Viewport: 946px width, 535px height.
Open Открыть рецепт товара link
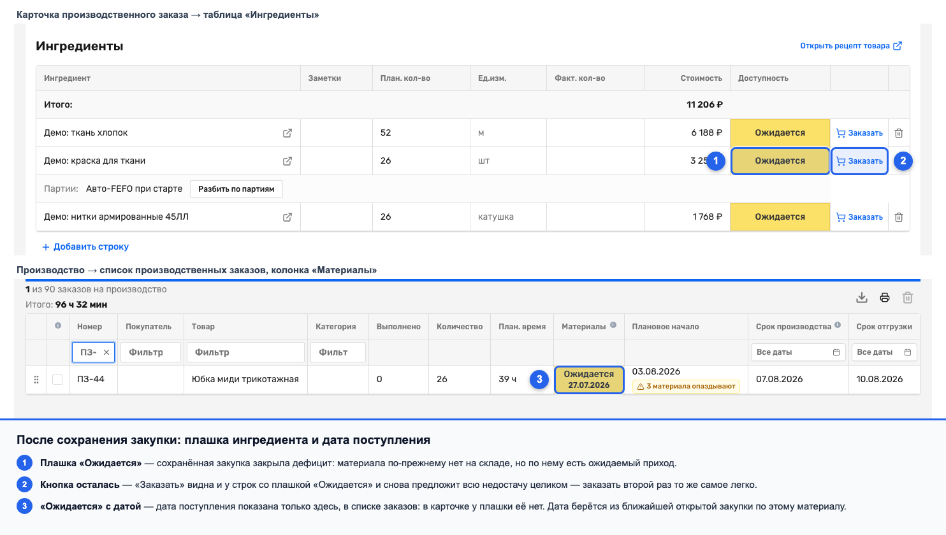point(851,46)
